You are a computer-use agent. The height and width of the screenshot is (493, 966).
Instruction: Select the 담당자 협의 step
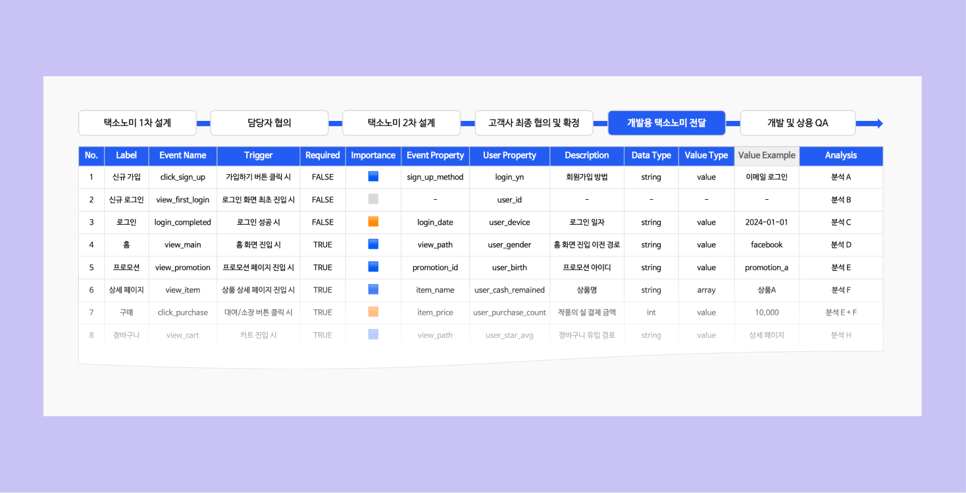click(269, 123)
